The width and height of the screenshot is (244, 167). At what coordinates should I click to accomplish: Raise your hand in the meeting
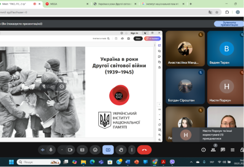[121, 150]
